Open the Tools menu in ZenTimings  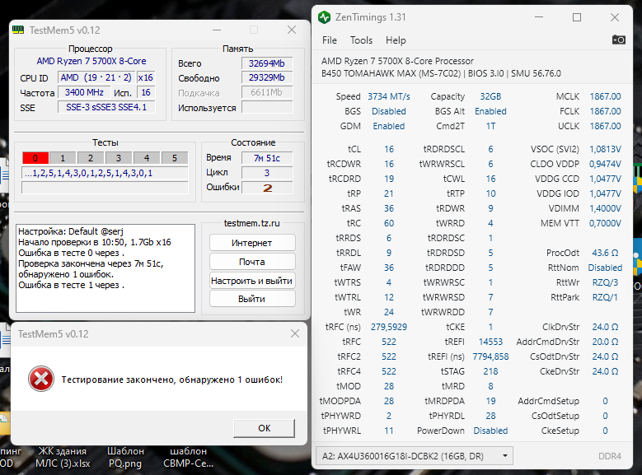pyautogui.click(x=361, y=40)
